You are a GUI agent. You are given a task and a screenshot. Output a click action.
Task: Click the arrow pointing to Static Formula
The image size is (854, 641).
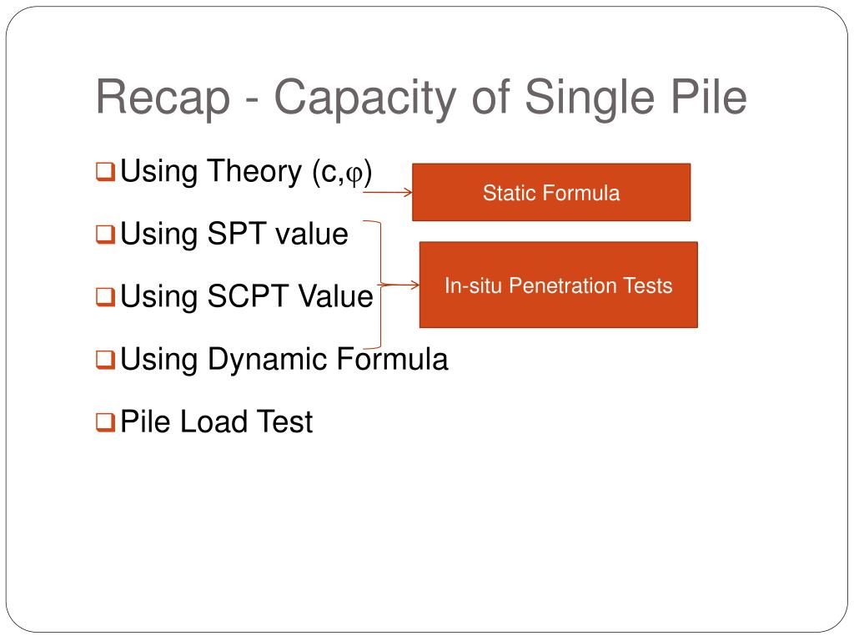(x=388, y=192)
